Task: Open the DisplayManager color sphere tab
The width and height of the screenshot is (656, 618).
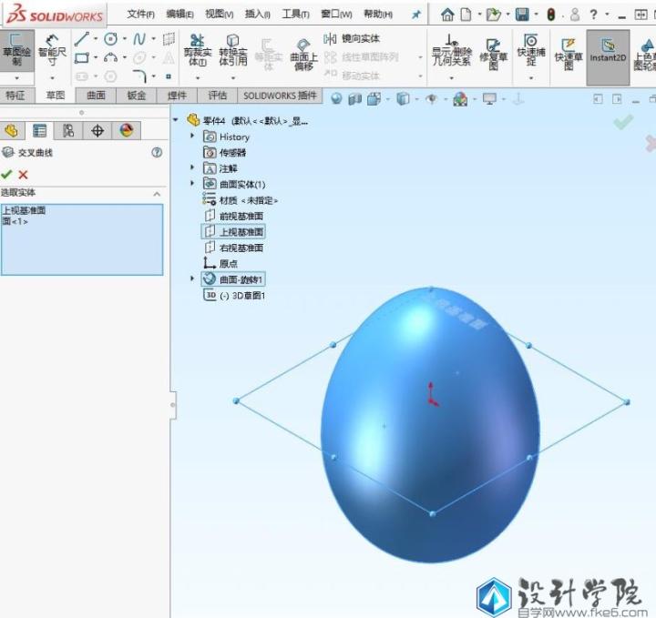Action: [127, 131]
